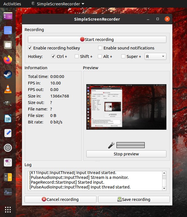Disable the Enable recording hotkey checkbox
187x217 pixels.
coord(30,48)
